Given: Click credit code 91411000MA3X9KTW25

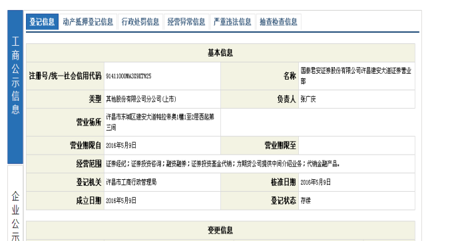Looking at the screenshot, I should pyautogui.click(x=128, y=76).
